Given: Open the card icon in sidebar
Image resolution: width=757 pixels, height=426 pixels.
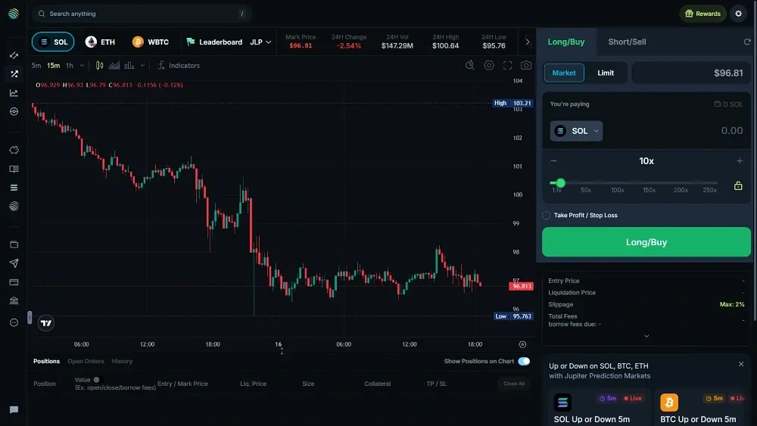Looking at the screenshot, I should point(14,282).
